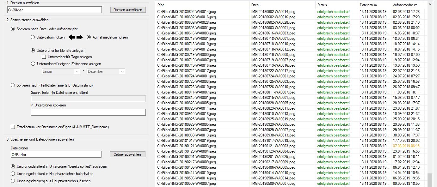Choose 'Unterordner für eigene Zeitspanne anlegen'
The image size is (437, 187).
pyautogui.click(x=33, y=64)
